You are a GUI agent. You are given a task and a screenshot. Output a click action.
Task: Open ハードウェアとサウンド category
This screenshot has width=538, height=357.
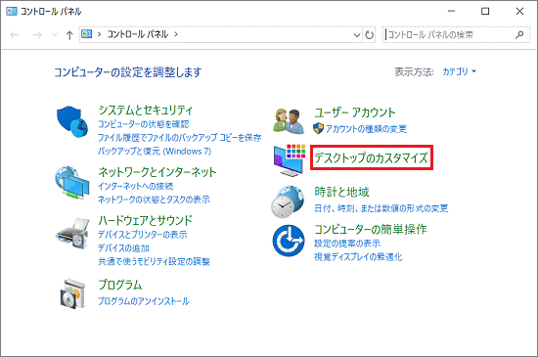[x=145, y=220]
